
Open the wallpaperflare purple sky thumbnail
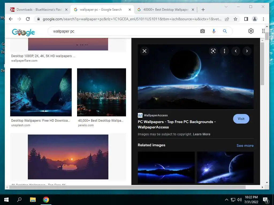tap(68, 44)
